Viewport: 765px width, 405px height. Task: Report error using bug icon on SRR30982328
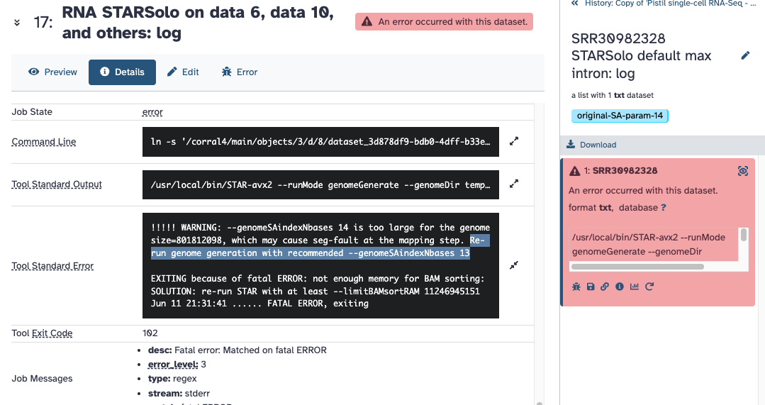click(576, 287)
